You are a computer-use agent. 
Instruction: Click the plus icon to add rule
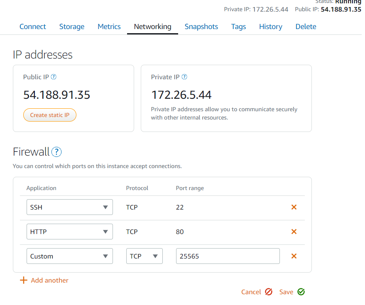pos(24,280)
